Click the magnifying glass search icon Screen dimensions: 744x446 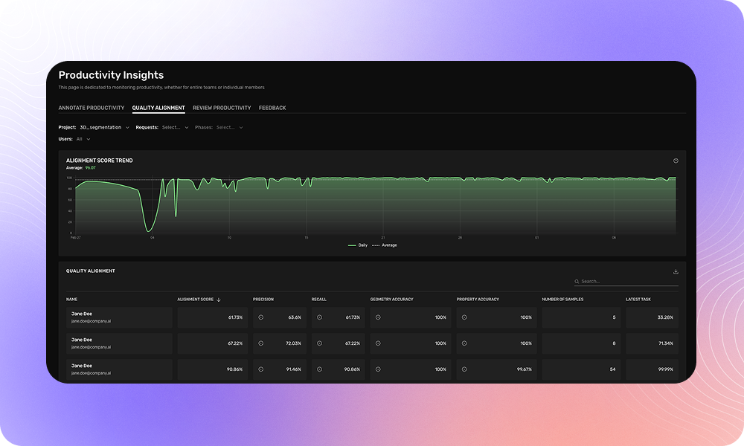point(577,281)
